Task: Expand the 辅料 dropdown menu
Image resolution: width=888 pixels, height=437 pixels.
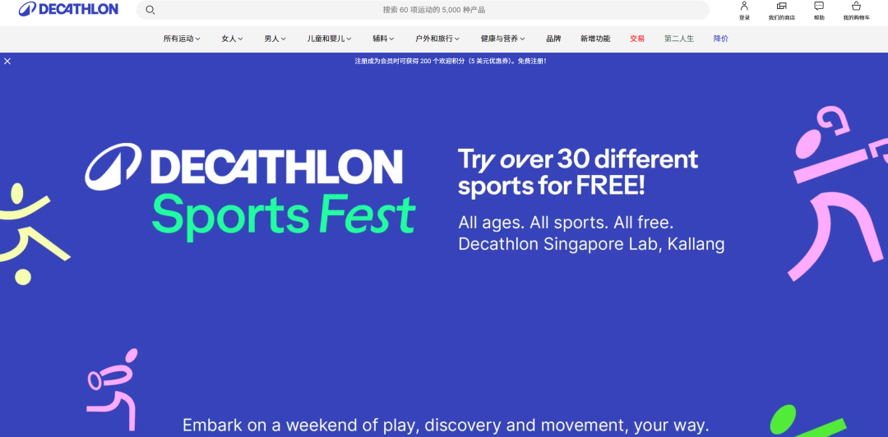Action: click(x=383, y=39)
